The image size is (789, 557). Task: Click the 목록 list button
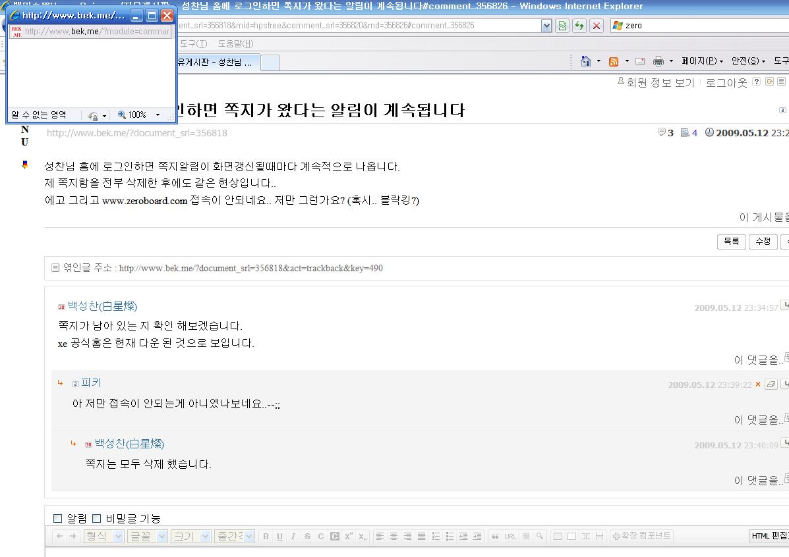(731, 241)
